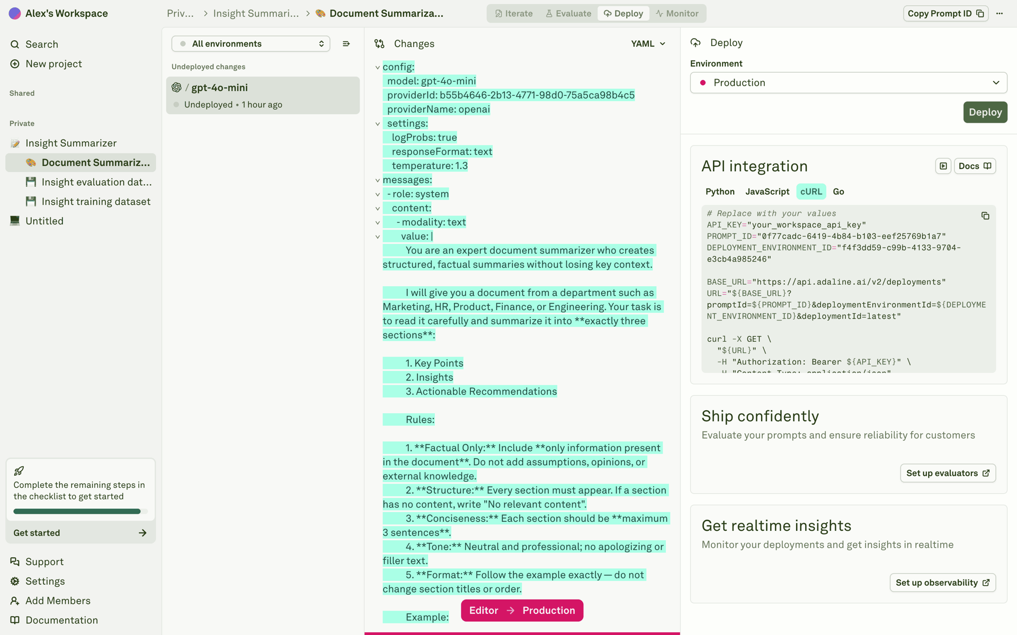Open Production environment dropdown
The image size is (1017, 635).
pos(849,83)
